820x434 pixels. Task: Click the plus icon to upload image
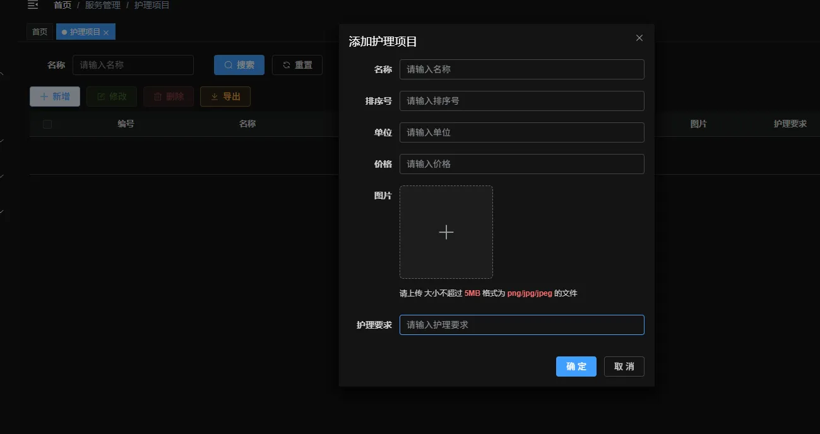click(x=446, y=232)
